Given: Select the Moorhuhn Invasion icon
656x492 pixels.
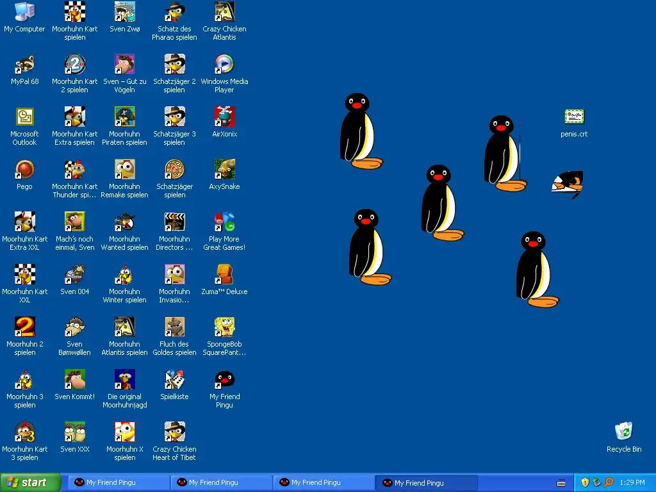Looking at the screenshot, I should 174,274.
